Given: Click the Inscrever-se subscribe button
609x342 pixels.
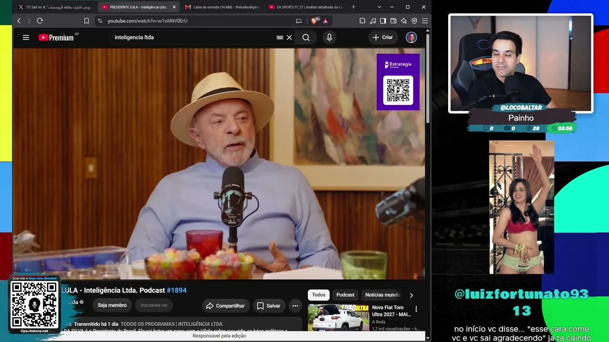Looking at the screenshot, I should coord(154,305).
